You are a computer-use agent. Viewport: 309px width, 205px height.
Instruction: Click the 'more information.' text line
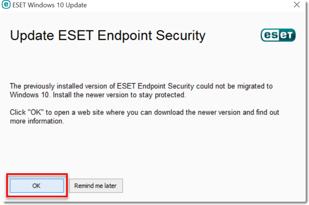click(37, 121)
